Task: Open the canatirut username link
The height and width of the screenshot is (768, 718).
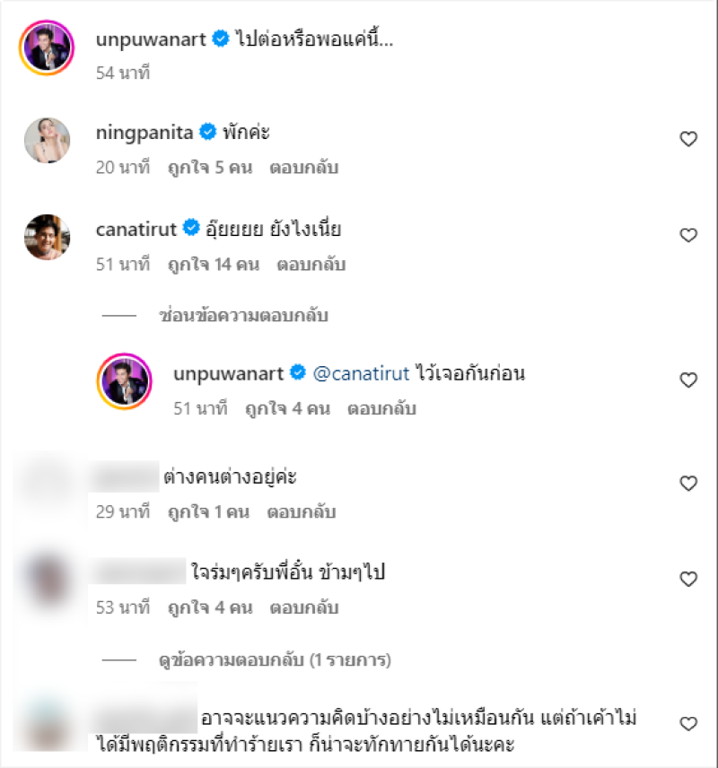Action: click(136, 229)
